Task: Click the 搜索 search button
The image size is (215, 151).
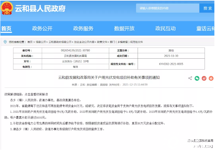Action: pos(208,8)
